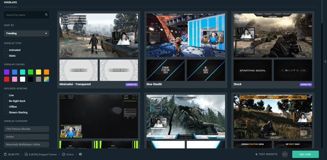Click the Blue Stealth title

pyautogui.click(x=154, y=84)
